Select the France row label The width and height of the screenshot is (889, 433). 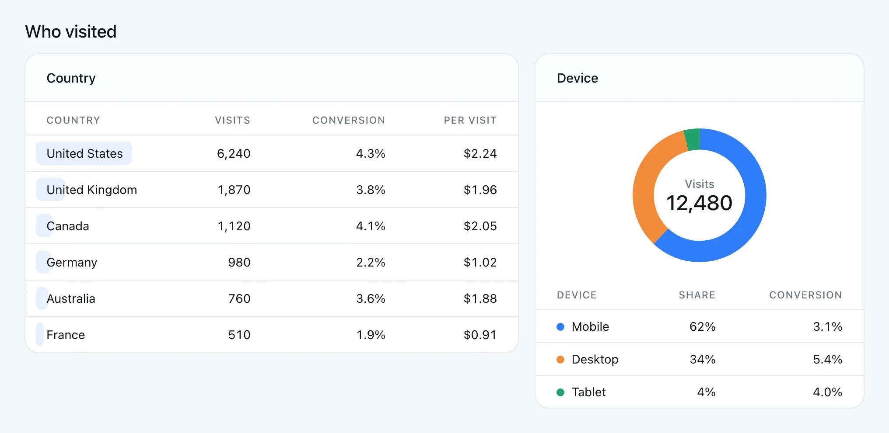(66, 335)
